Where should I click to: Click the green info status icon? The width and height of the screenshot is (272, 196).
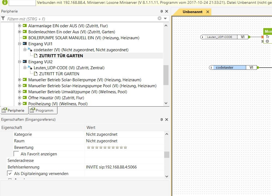tap(5, 2)
